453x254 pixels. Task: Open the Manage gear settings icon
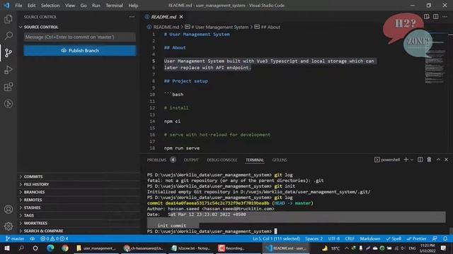[8, 226]
